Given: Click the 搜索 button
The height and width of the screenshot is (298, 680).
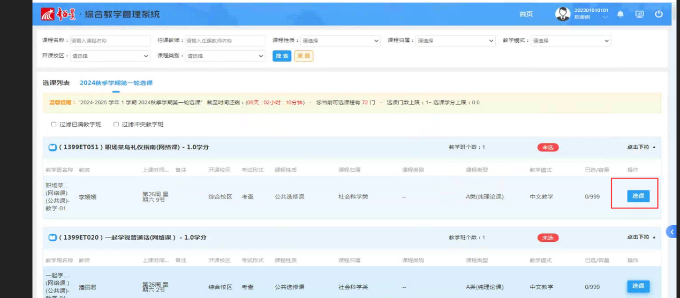Looking at the screenshot, I should coord(282,56).
